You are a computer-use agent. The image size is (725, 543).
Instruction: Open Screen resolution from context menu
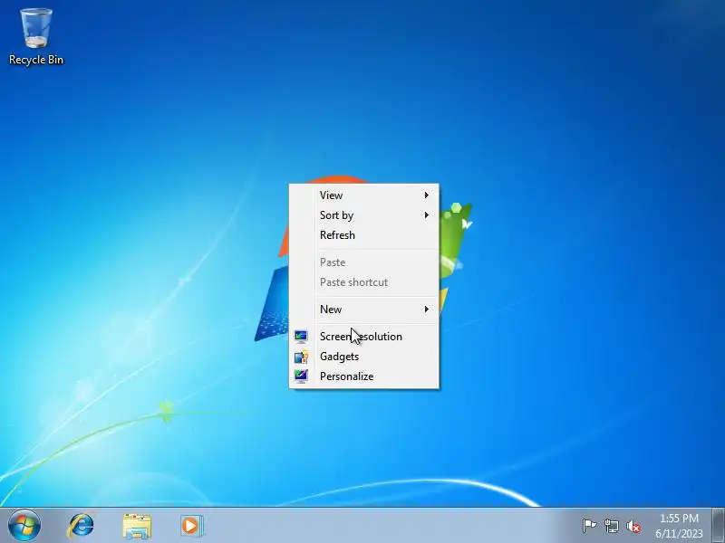point(364,337)
